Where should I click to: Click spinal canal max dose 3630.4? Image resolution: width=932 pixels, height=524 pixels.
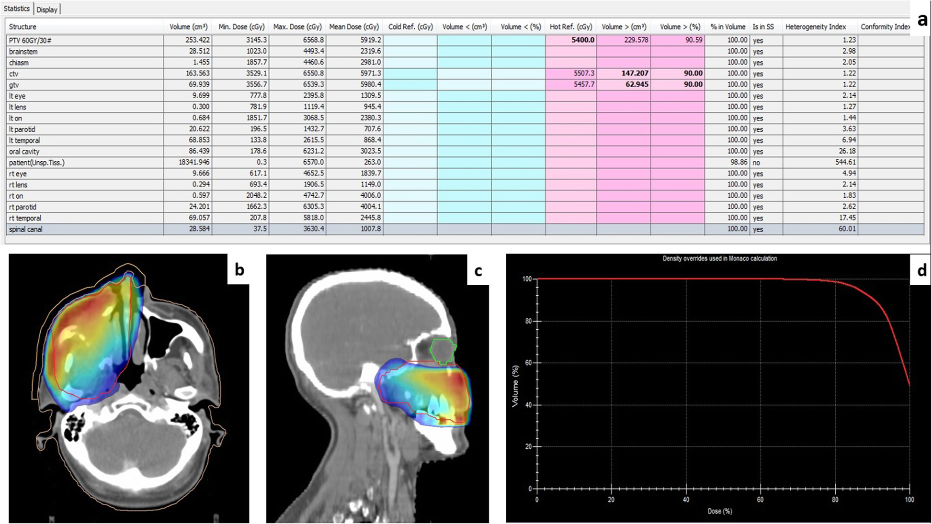(x=314, y=229)
